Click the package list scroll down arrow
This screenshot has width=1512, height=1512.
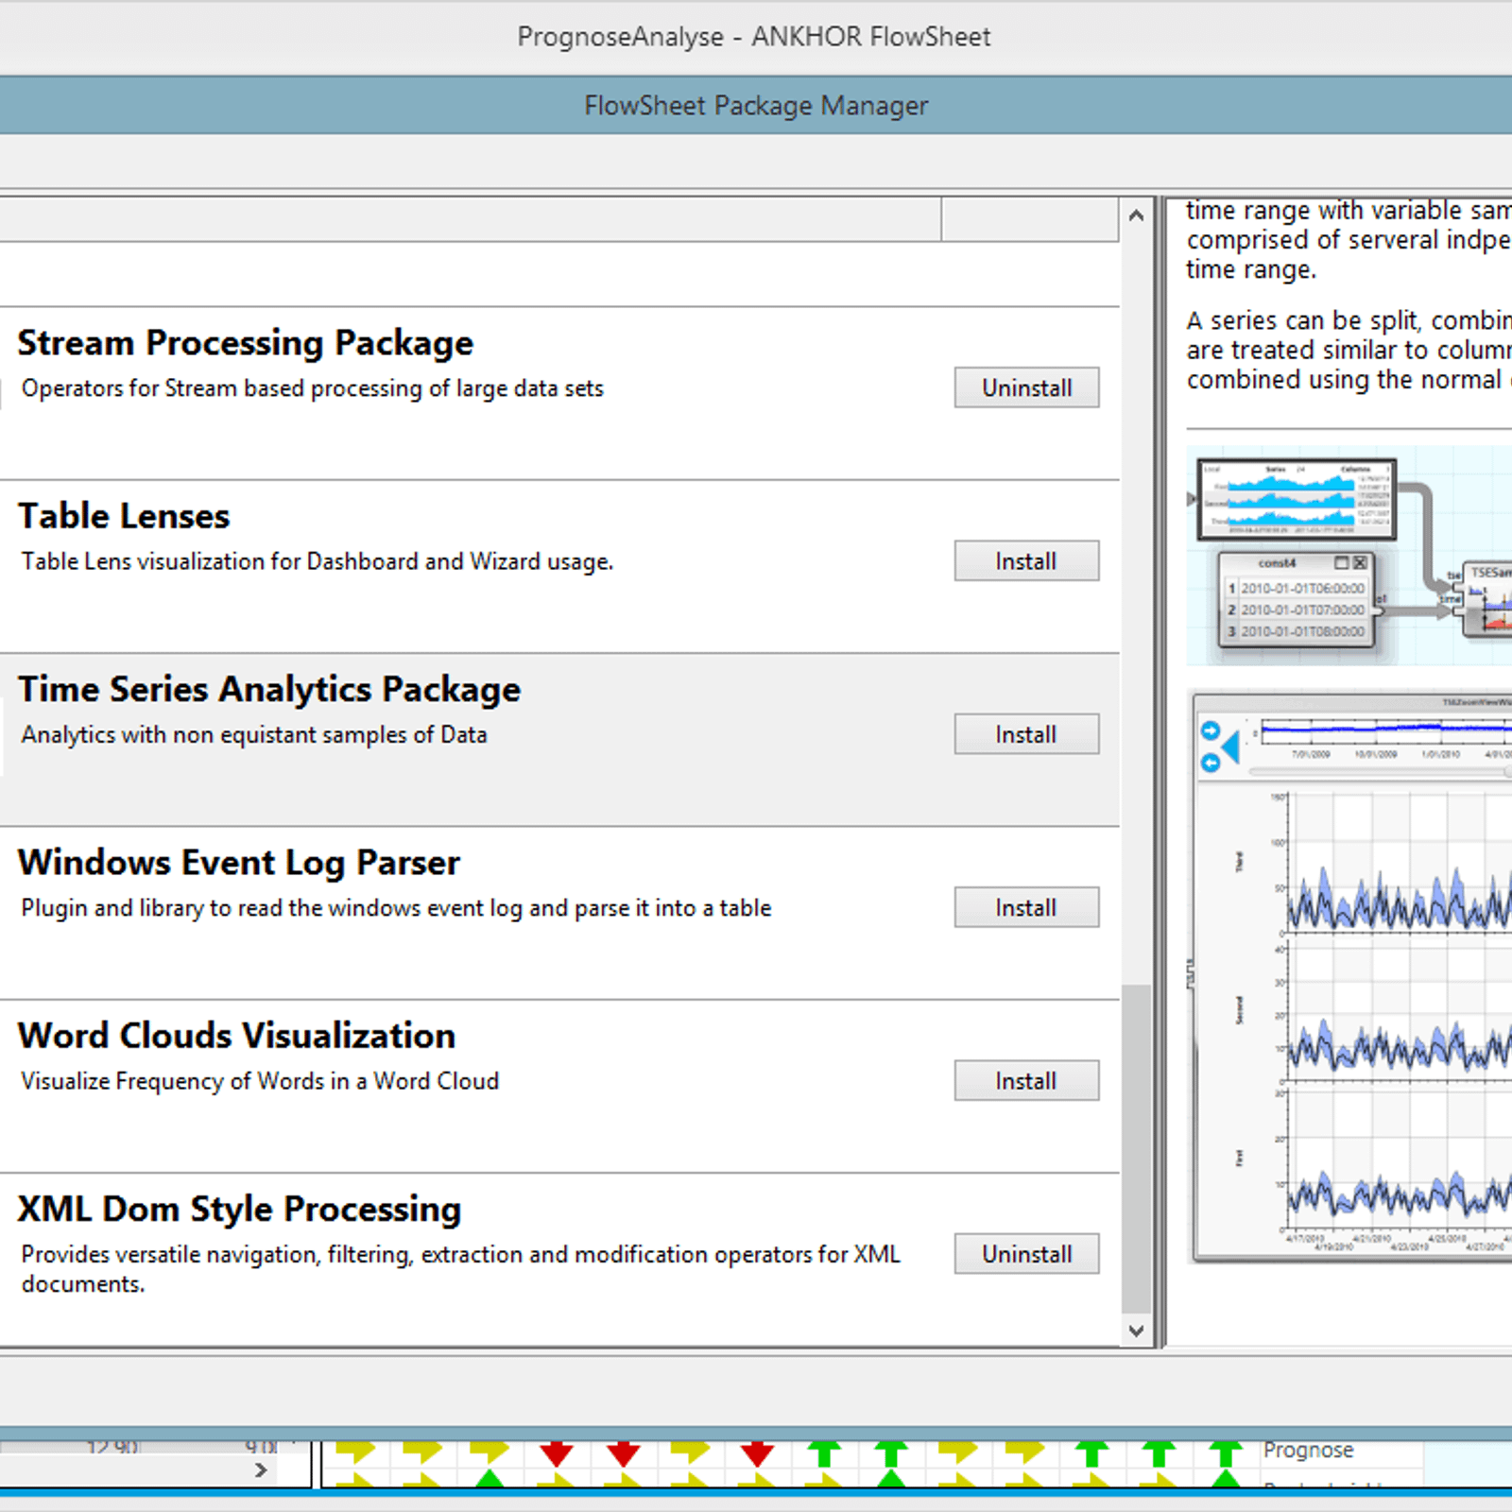click(x=1136, y=1331)
